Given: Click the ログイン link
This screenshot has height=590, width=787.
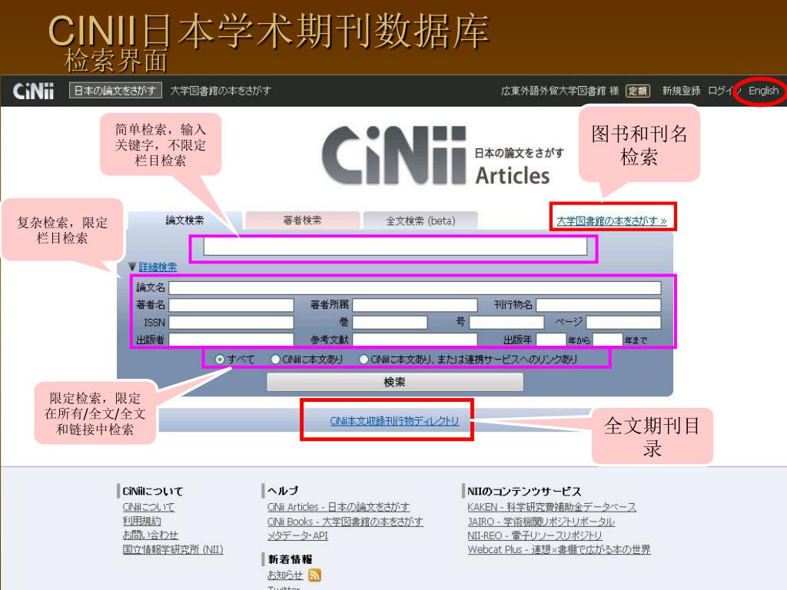Looking at the screenshot, I should tap(724, 91).
